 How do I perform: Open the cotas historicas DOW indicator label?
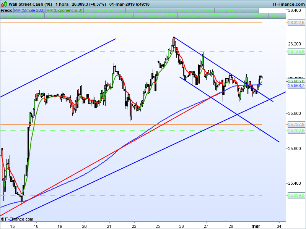104,10
